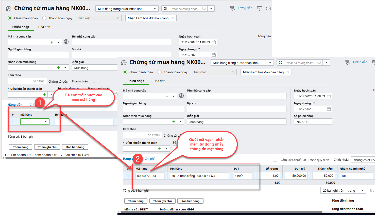Click green plus in front window's Điều khoản thanh toán

(160, 148)
